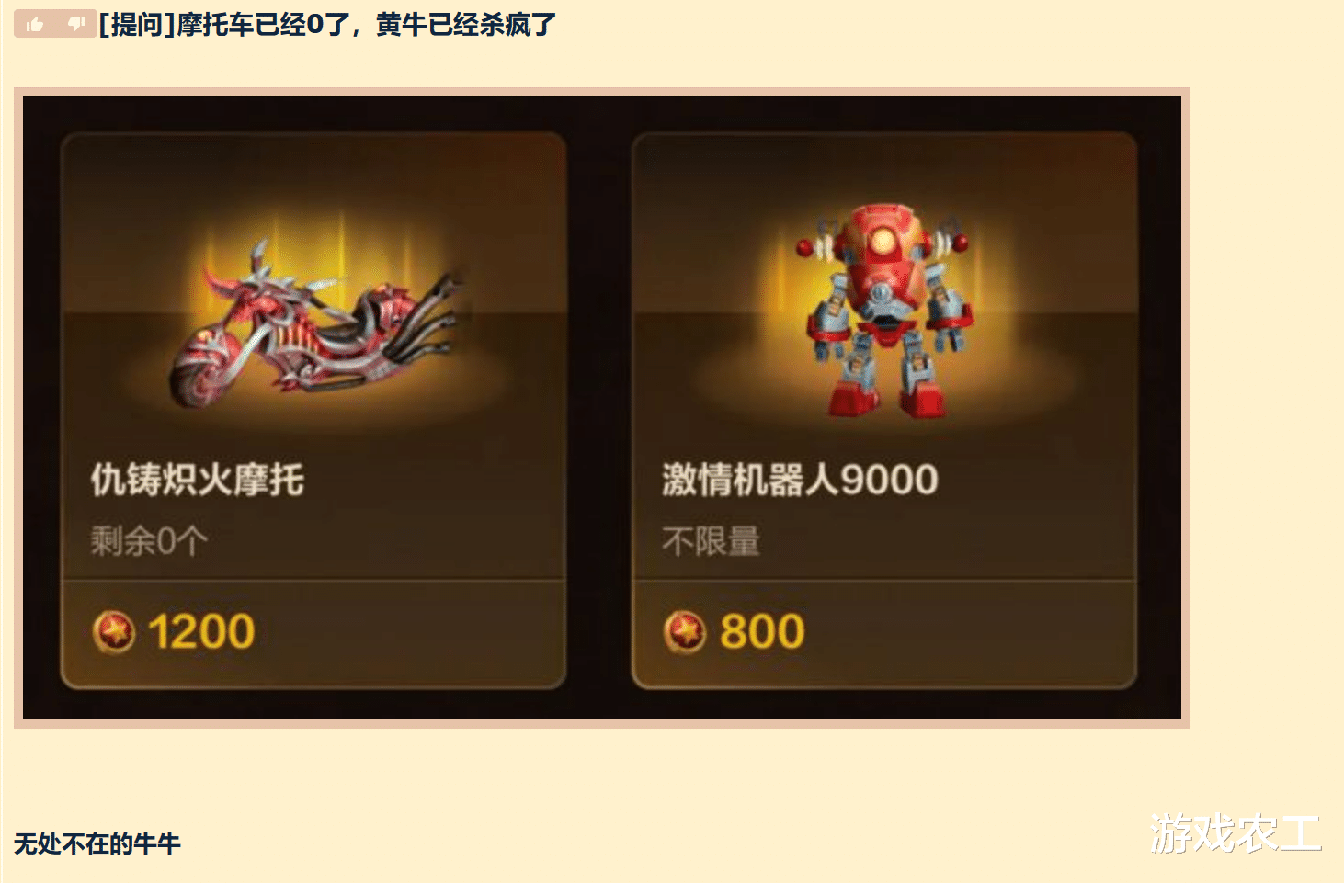Click the robot card's price bar

884,634
